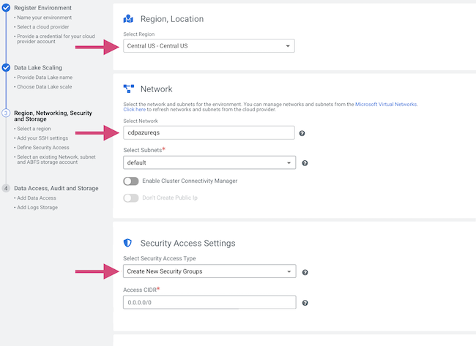This screenshot has height=346, width=476.
Task: Click help icon beside Select Subnets dropdown
Action: click(x=305, y=163)
